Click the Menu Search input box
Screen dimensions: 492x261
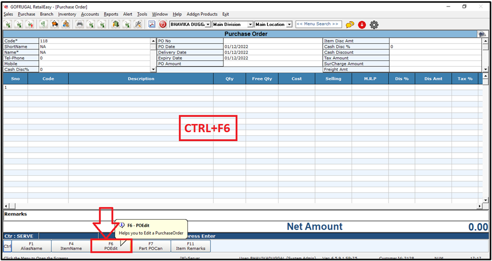tap(318, 24)
